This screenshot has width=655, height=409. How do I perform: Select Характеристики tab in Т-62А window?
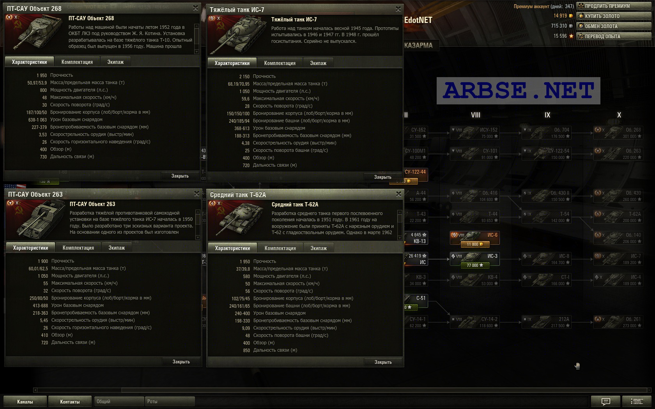(232, 248)
